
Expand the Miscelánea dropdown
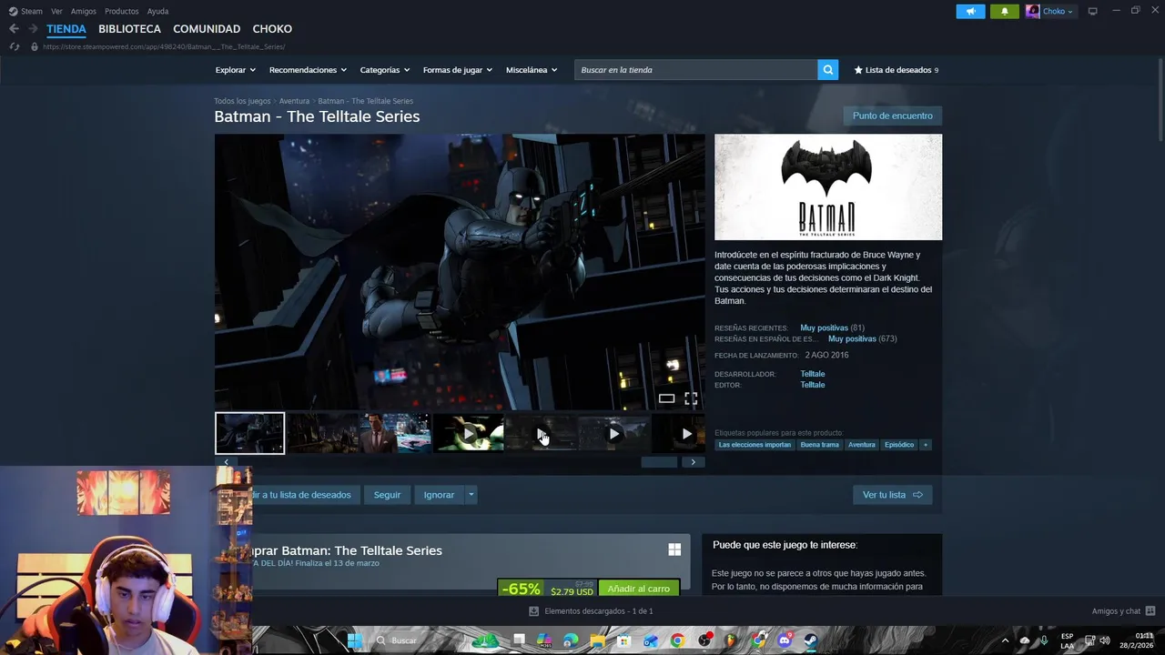(532, 70)
